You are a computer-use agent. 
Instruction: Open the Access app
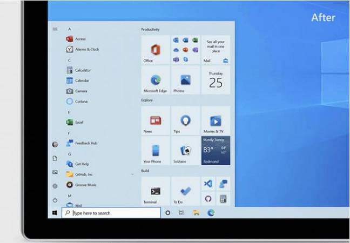tap(76, 39)
